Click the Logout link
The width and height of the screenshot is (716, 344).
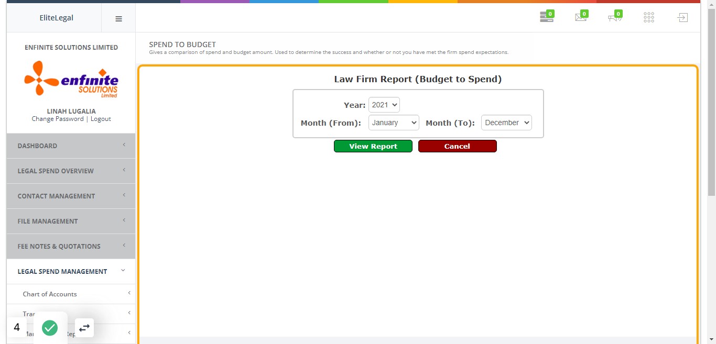[x=101, y=119]
